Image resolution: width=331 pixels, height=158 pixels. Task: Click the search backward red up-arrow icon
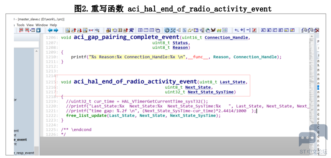(x=74, y=30)
